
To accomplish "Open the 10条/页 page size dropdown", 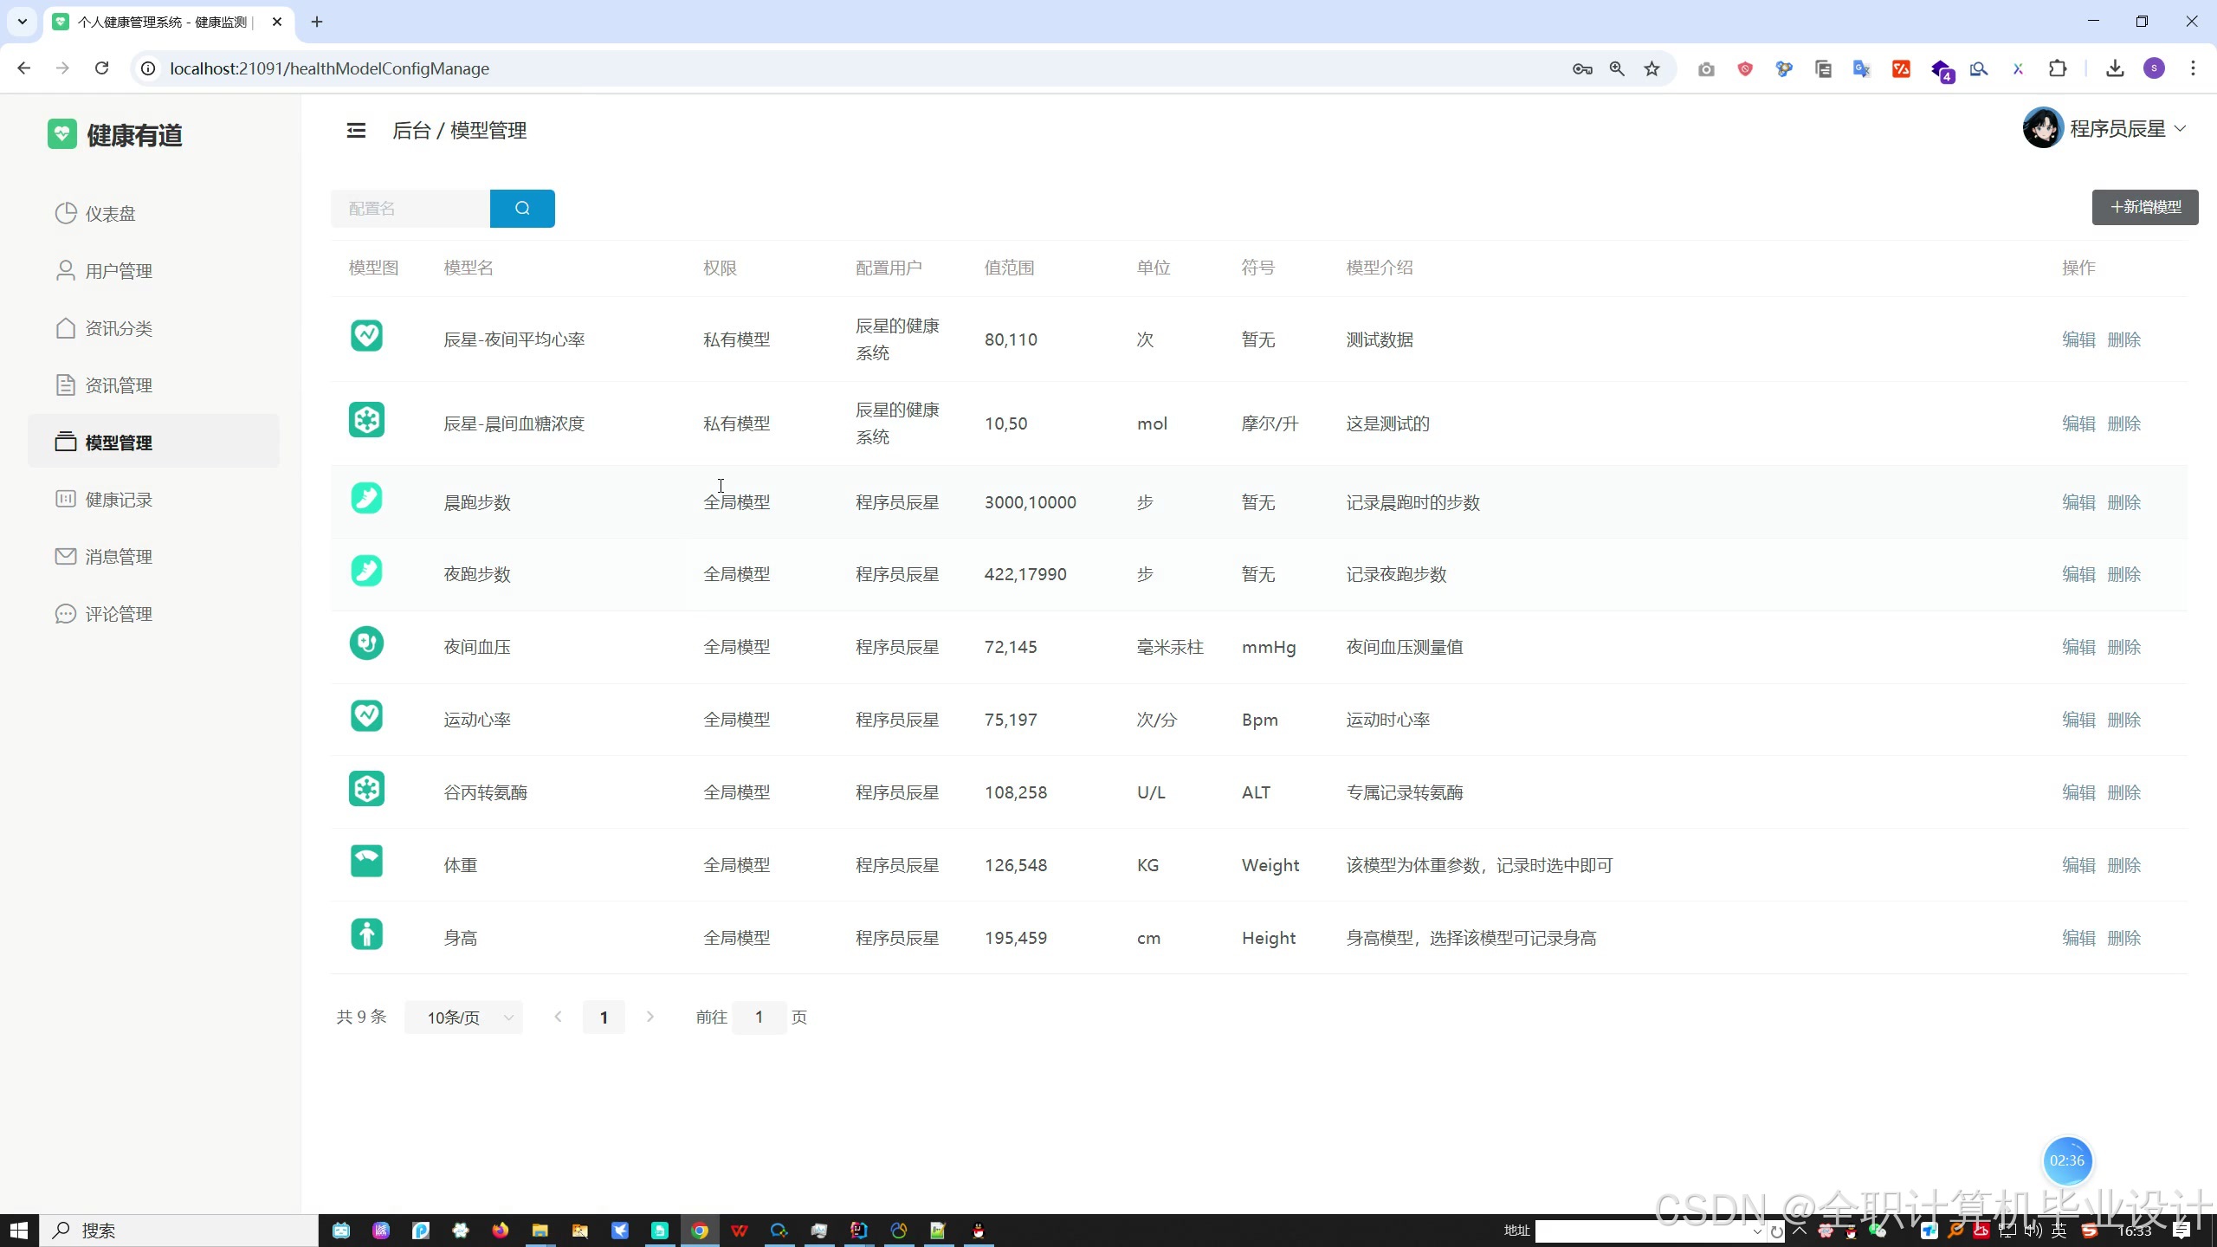I will (463, 1018).
